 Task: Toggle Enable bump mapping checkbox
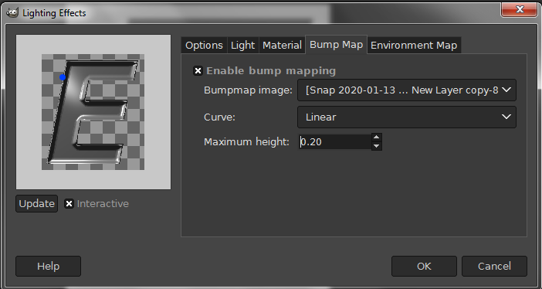pyautogui.click(x=198, y=71)
